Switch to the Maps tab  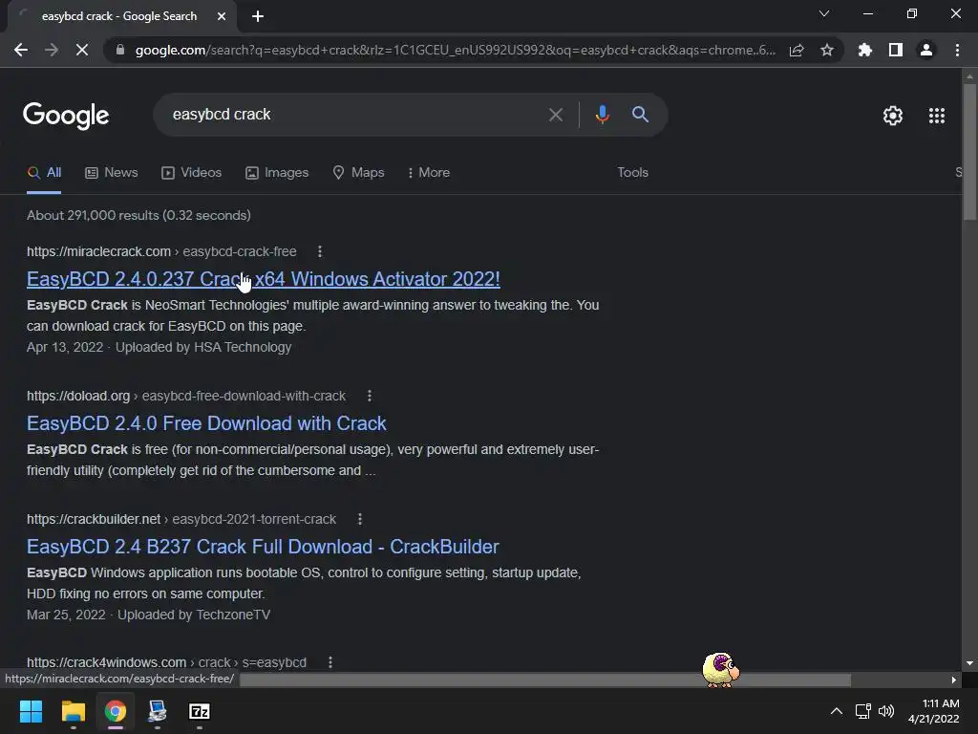click(x=359, y=172)
